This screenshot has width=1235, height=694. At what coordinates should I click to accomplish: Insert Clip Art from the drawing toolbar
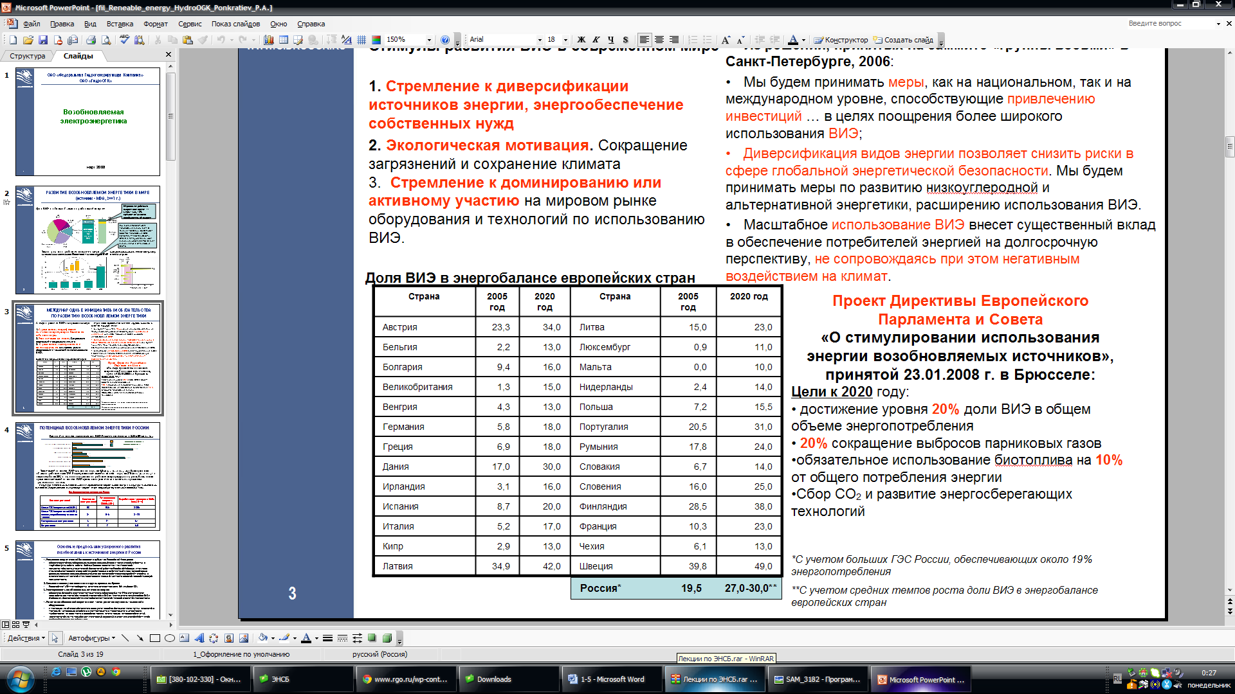point(229,638)
